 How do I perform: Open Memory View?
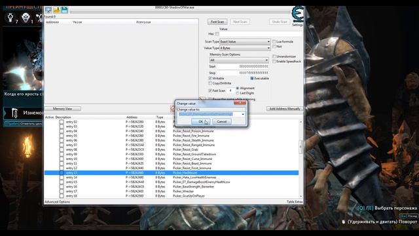63,109
